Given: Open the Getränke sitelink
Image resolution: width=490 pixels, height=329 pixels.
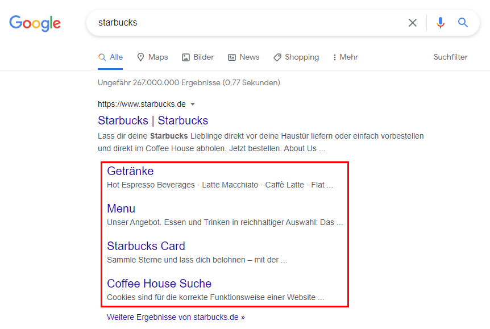Looking at the screenshot, I should [130, 171].
